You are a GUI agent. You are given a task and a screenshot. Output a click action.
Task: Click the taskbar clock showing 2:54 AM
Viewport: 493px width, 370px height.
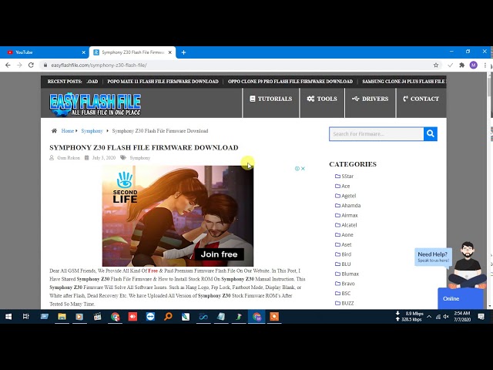[462, 317]
